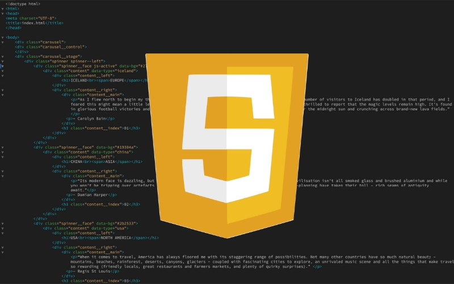This screenshot has height=284, width=454.
Task: Select the "– Regis St Louis" paragraph line
Action: (93, 272)
